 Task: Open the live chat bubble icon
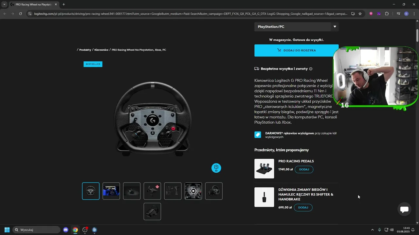coord(404,209)
